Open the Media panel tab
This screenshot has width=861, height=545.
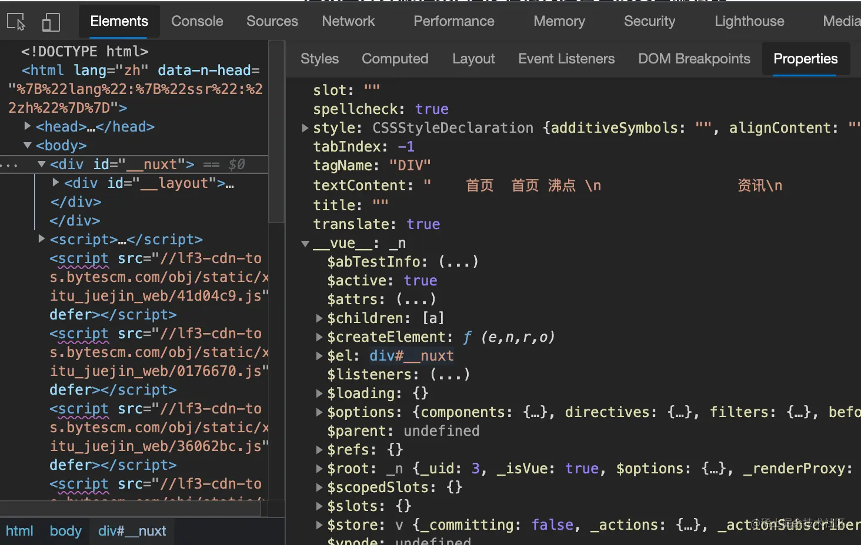click(842, 21)
